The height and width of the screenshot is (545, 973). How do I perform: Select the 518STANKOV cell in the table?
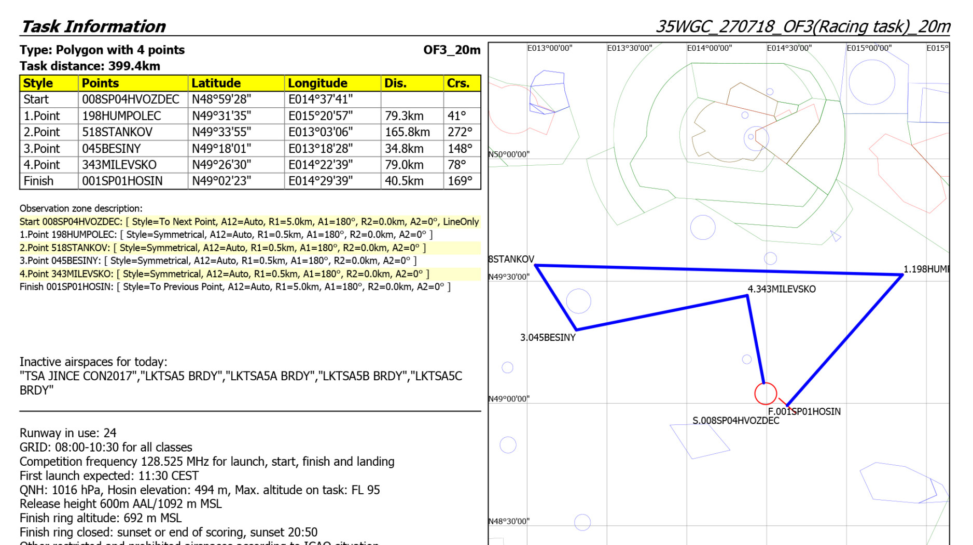117,132
